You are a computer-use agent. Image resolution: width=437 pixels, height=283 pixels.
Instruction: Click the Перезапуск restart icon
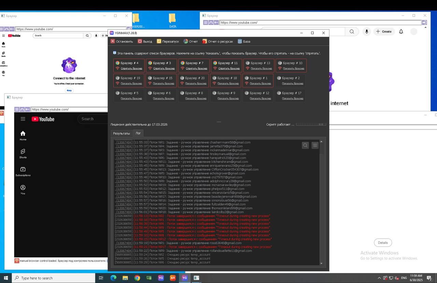[159, 41]
